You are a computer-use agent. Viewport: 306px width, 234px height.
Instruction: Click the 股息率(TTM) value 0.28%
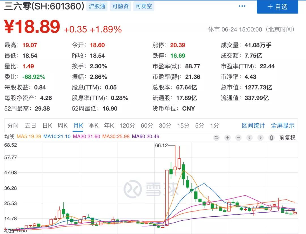coord(120,98)
